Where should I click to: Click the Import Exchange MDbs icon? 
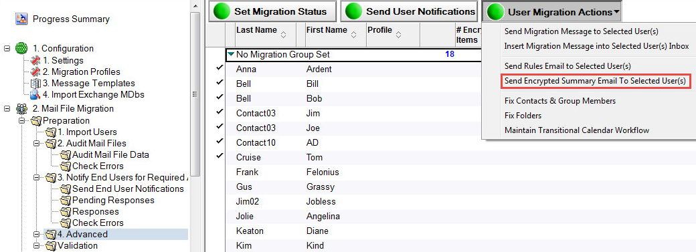[x=35, y=94]
